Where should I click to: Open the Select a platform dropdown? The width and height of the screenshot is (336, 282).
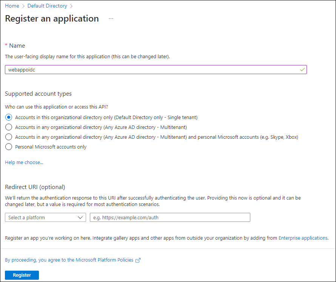[x=45, y=217]
